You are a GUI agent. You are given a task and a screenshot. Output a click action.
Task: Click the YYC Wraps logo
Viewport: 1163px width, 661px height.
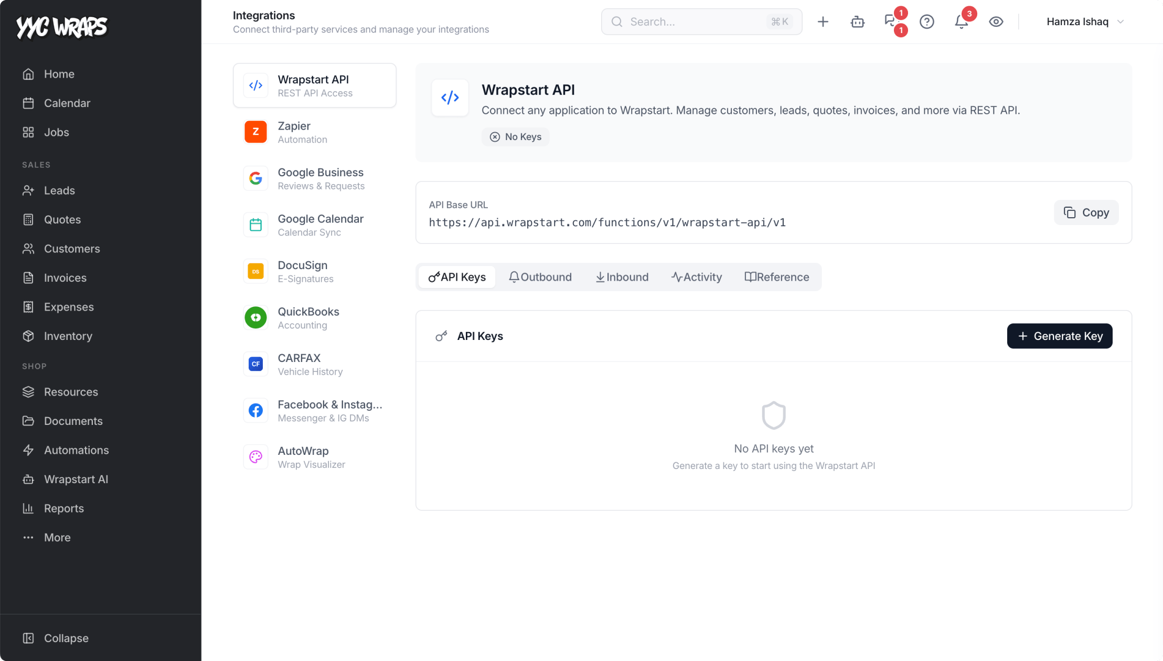pos(61,27)
